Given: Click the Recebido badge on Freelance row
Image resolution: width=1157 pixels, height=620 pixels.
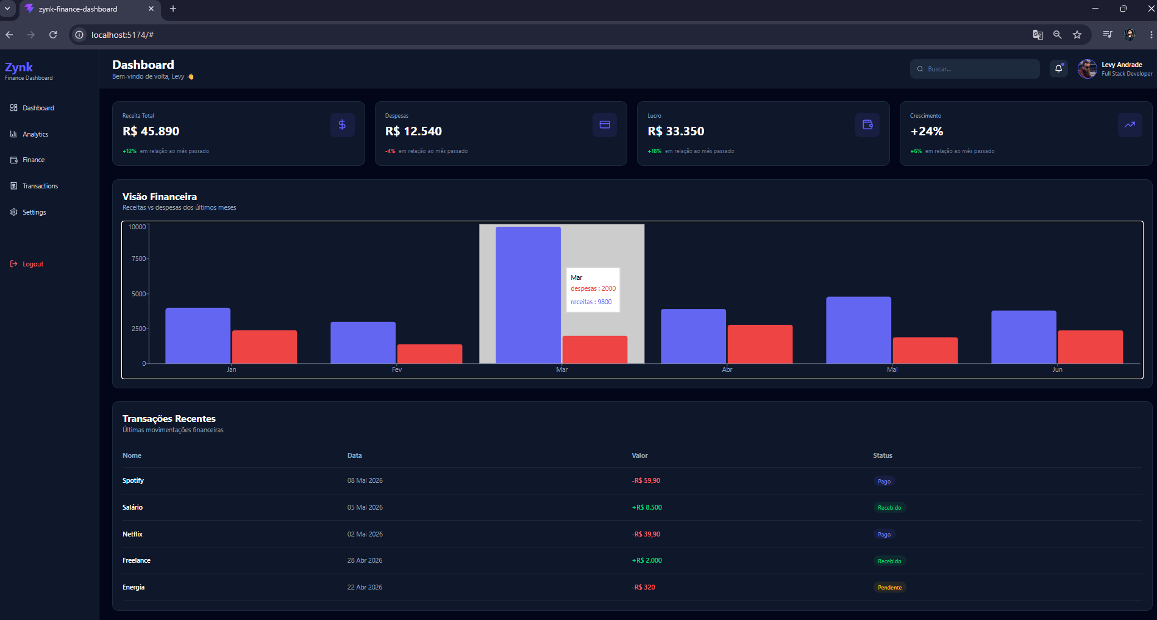Looking at the screenshot, I should pos(889,561).
